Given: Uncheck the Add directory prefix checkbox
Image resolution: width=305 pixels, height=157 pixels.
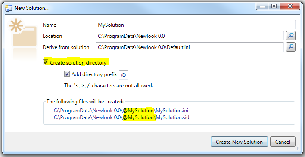Looking at the screenshot, I should (67, 74).
